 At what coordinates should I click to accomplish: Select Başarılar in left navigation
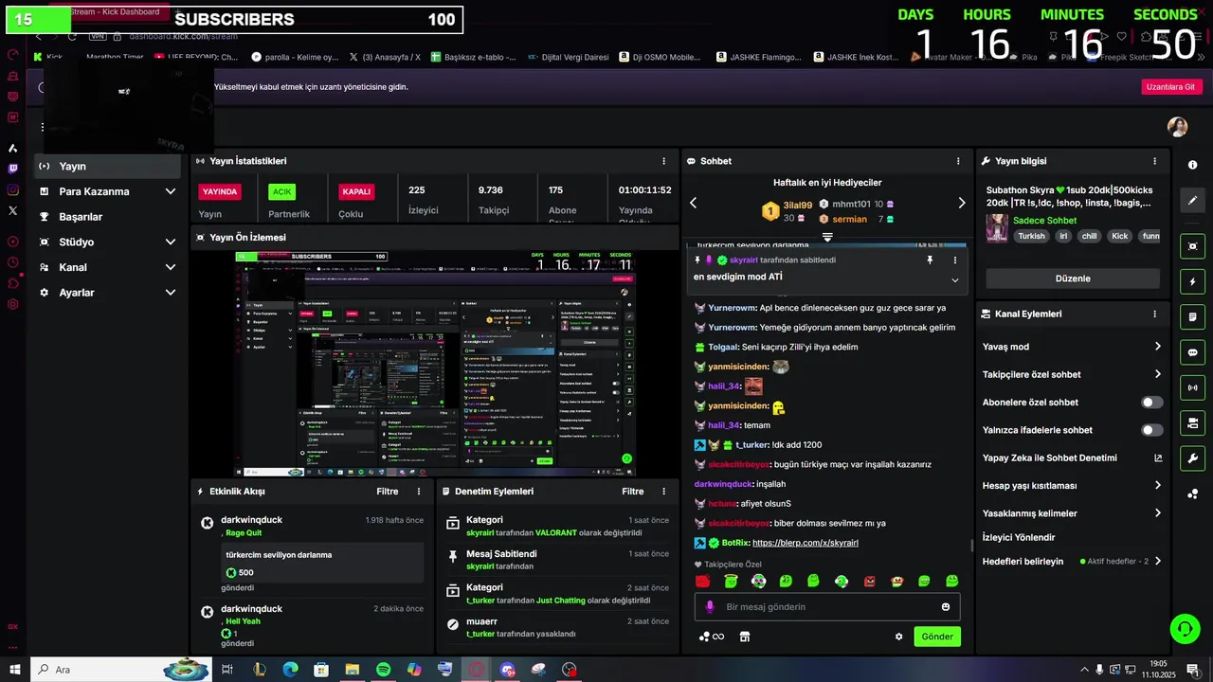107,217
